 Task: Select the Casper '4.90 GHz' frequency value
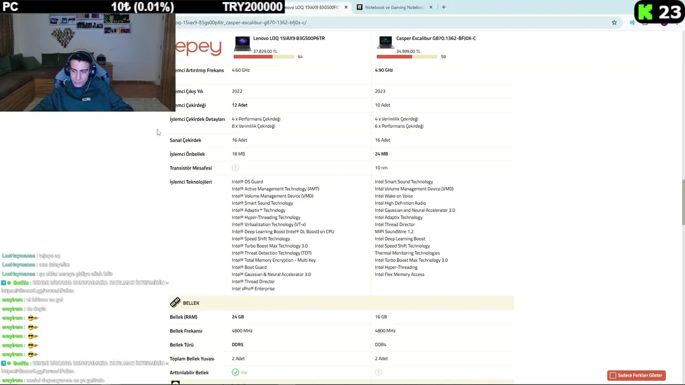tap(384, 70)
